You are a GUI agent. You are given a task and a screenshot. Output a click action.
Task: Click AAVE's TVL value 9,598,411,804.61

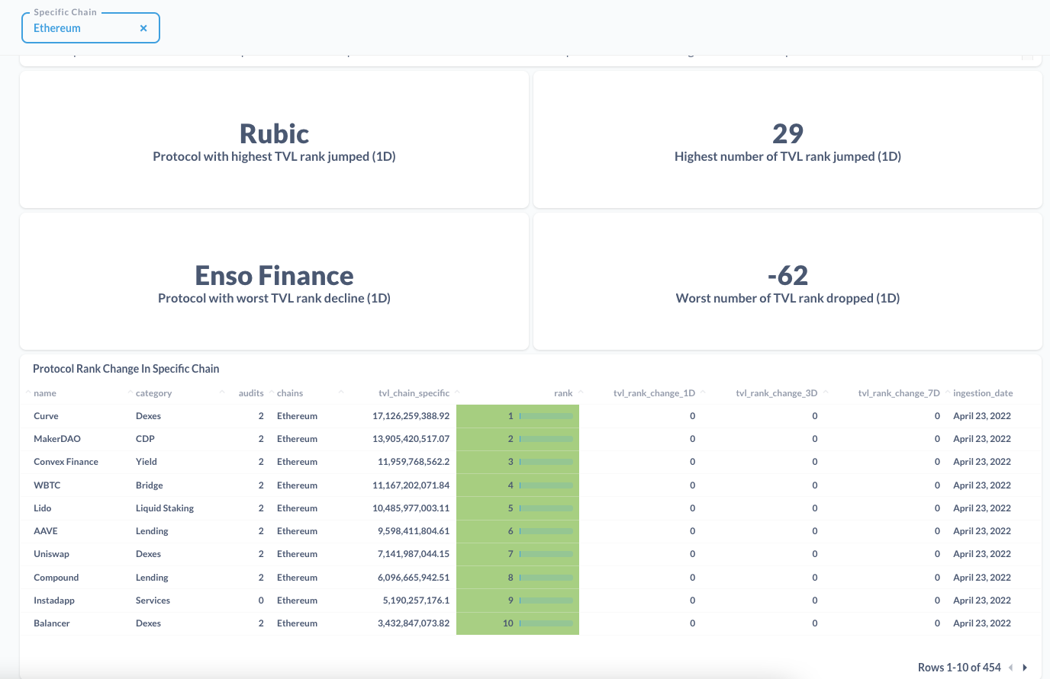point(414,531)
